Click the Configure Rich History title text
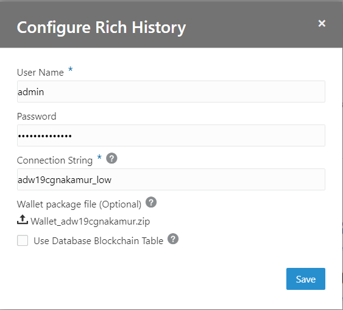The height and width of the screenshot is (310, 343). pos(101,28)
